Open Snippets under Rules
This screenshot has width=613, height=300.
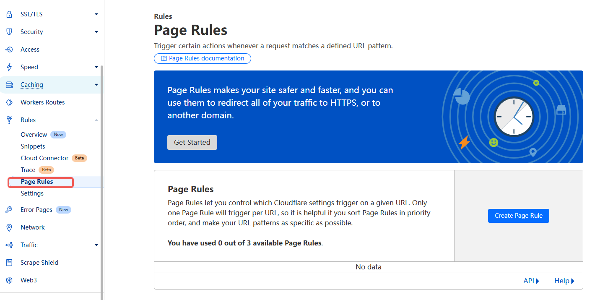pyautogui.click(x=33, y=146)
